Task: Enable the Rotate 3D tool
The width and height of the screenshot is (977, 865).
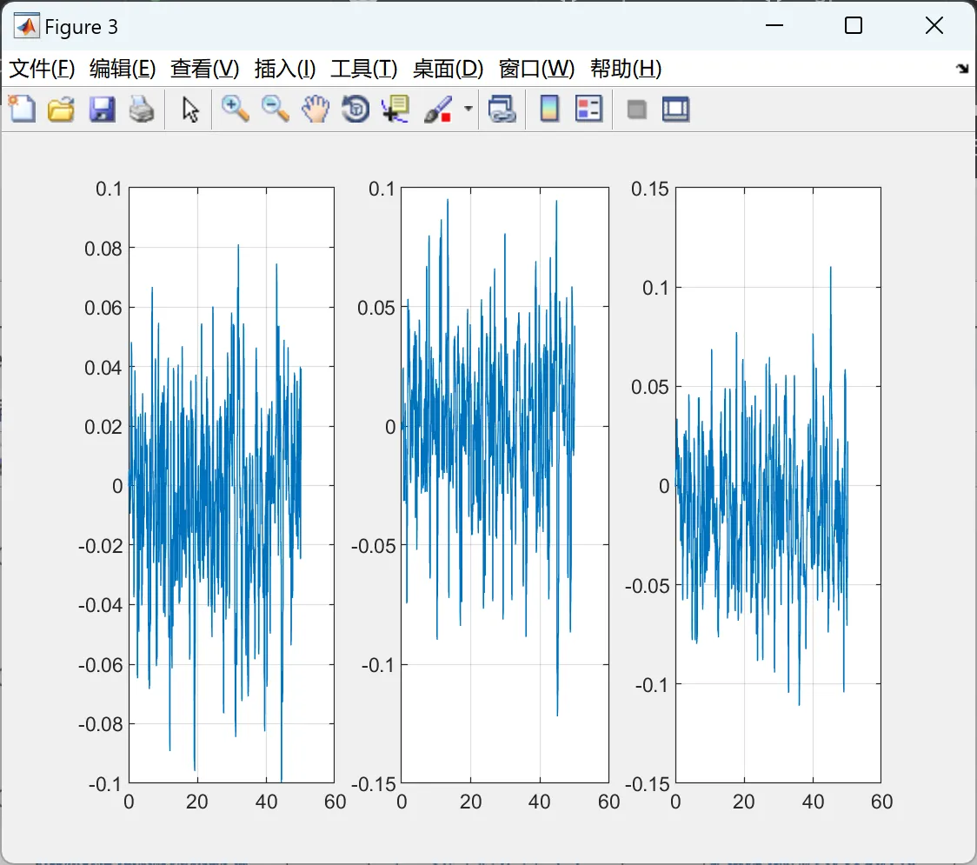Action: 356,109
